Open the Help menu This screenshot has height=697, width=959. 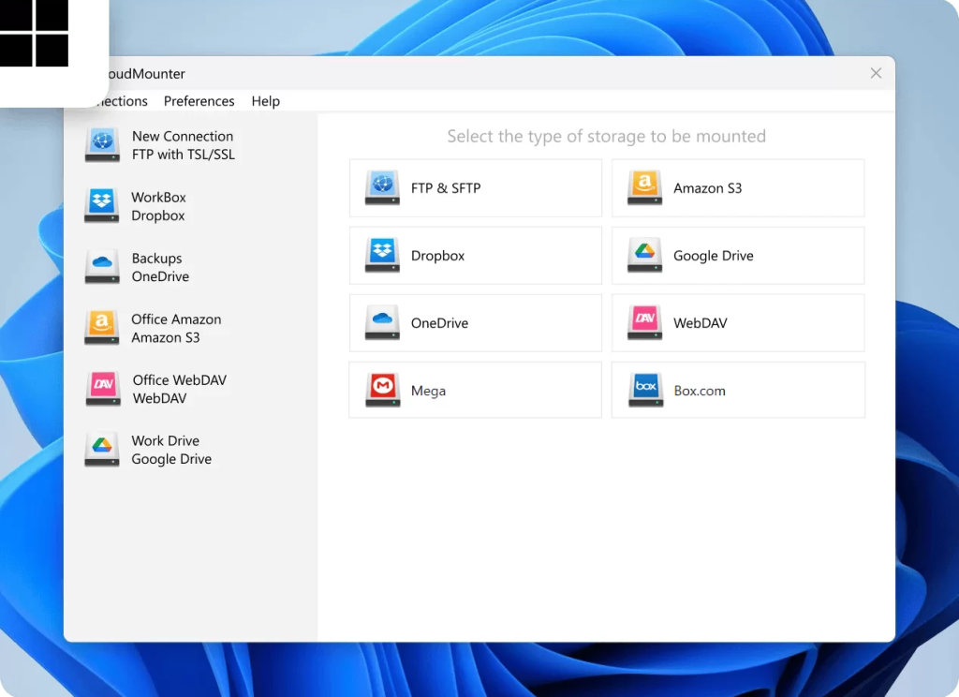[x=265, y=101]
